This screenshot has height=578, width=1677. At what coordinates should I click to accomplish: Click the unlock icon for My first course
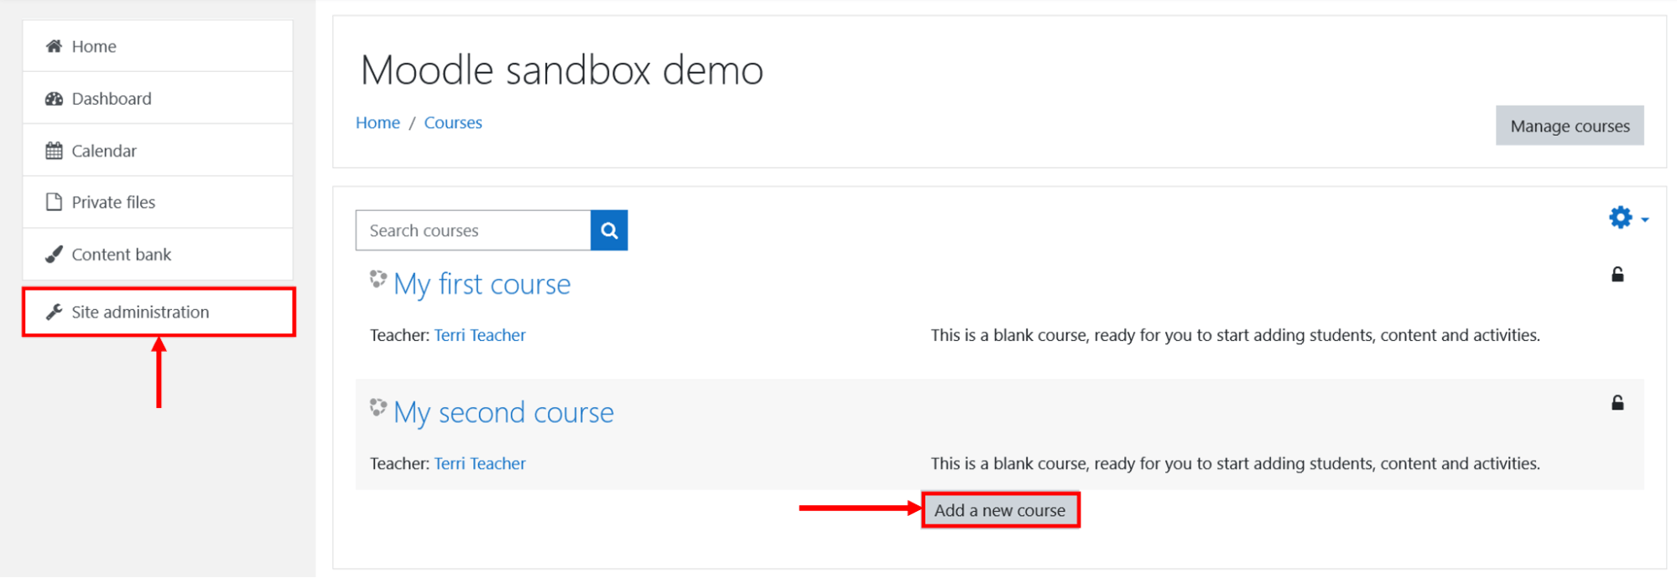(x=1617, y=275)
